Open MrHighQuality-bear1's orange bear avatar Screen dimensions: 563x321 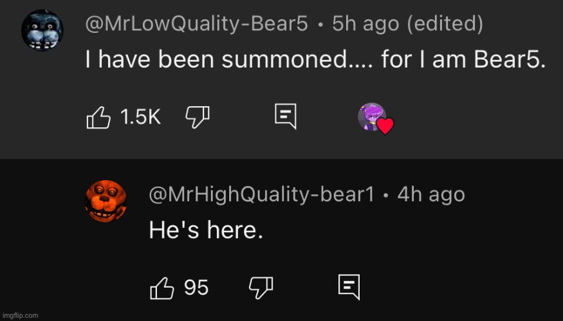click(x=106, y=200)
